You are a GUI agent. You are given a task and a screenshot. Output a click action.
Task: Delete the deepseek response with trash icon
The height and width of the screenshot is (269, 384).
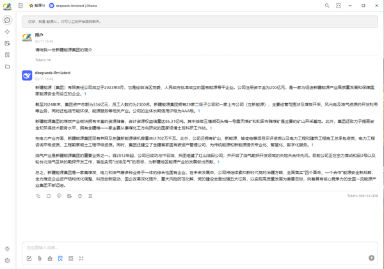pos(80,196)
